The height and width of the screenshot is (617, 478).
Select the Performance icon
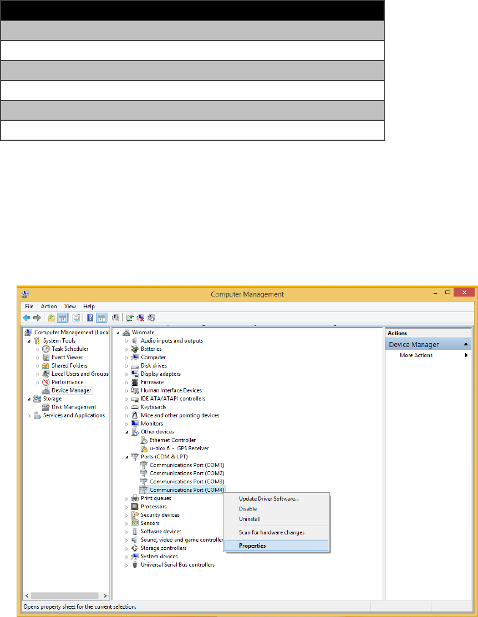(x=46, y=382)
